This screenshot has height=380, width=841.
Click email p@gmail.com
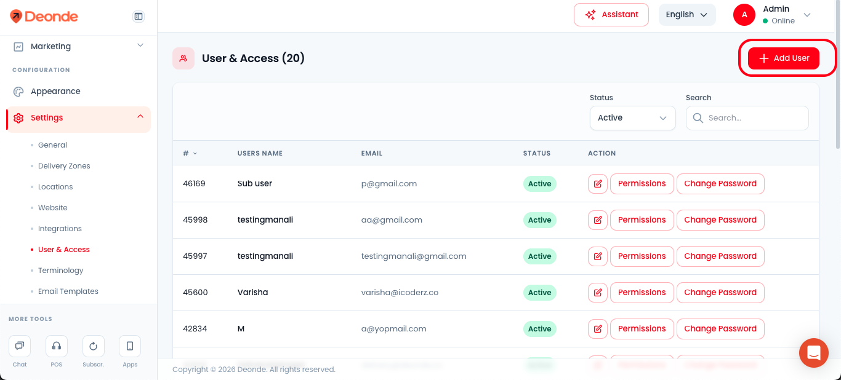(x=389, y=184)
